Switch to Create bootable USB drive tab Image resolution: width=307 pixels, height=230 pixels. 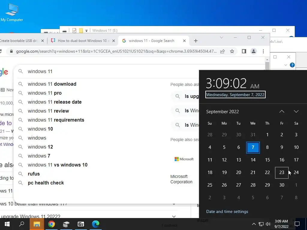tap(22, 41)
